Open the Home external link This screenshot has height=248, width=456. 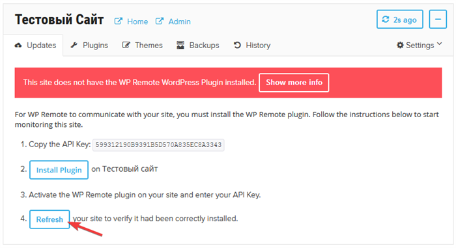(137, 21)
